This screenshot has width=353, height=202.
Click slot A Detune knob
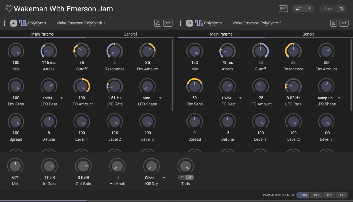pos(49,121)
